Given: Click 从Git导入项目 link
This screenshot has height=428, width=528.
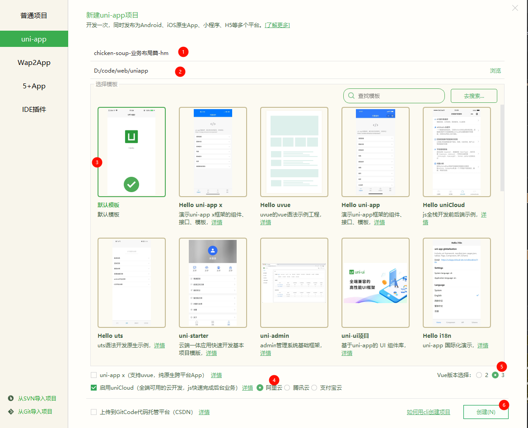Looking at the screenshot, I should (x=35, y=411).
